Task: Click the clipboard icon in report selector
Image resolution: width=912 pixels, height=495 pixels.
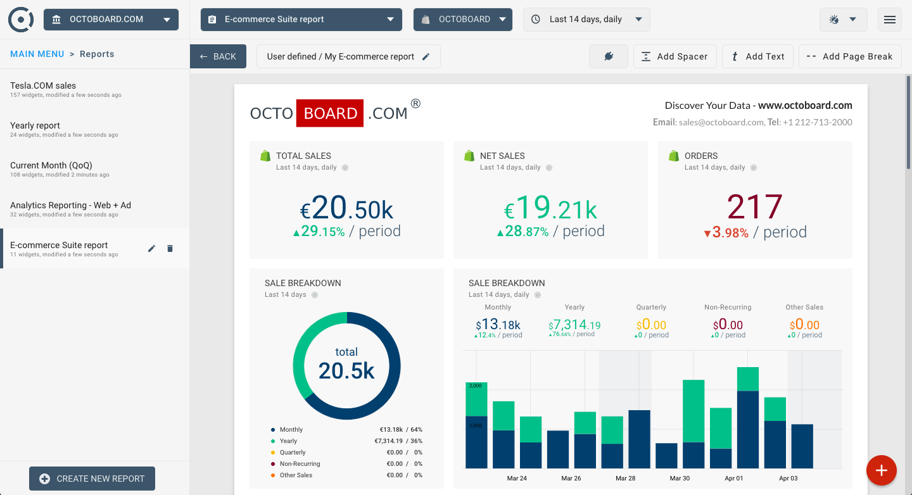Action: pos(212,20)
